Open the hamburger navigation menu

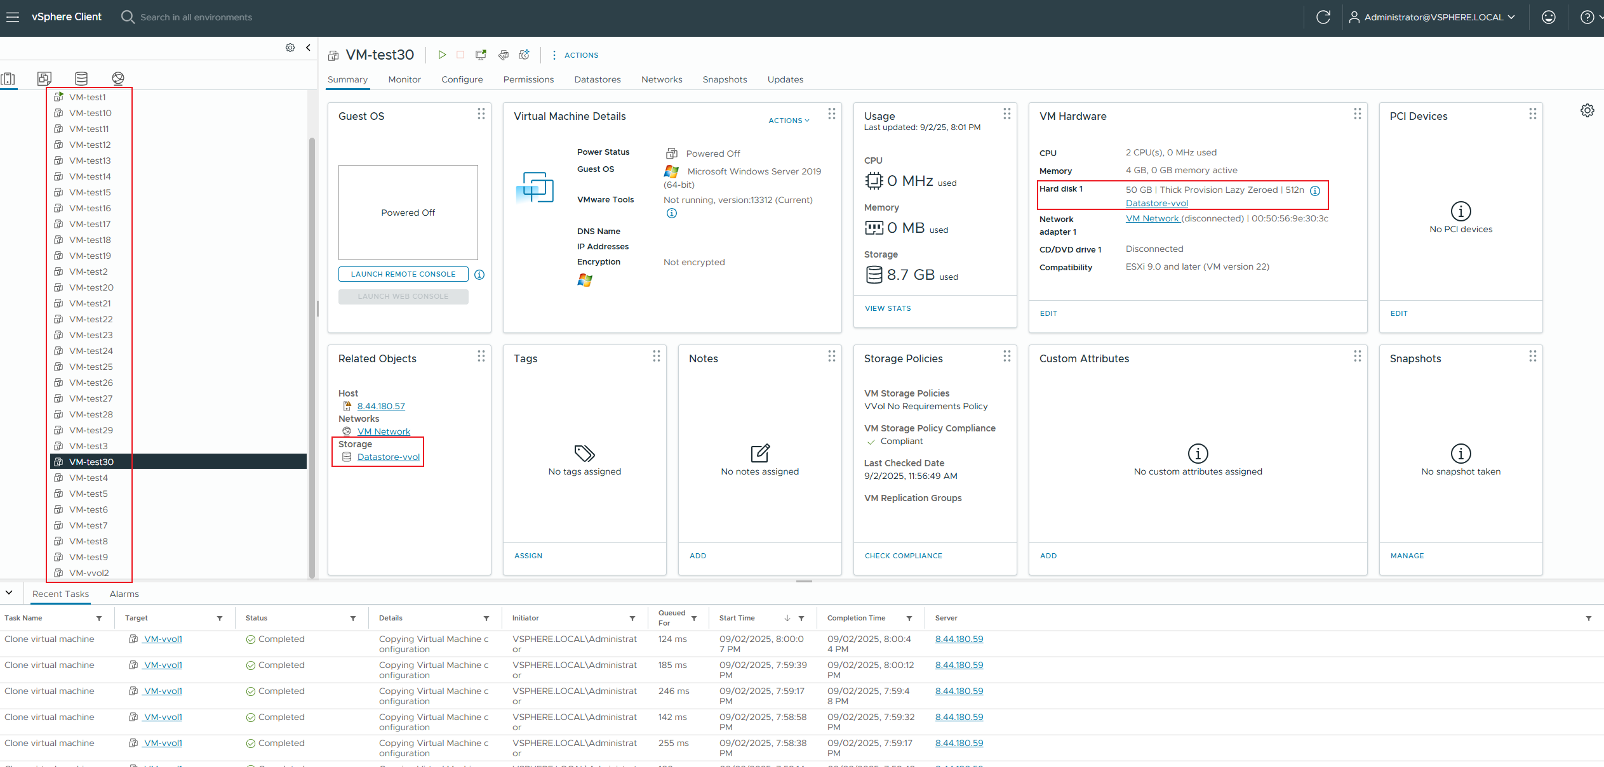(13, 17)
